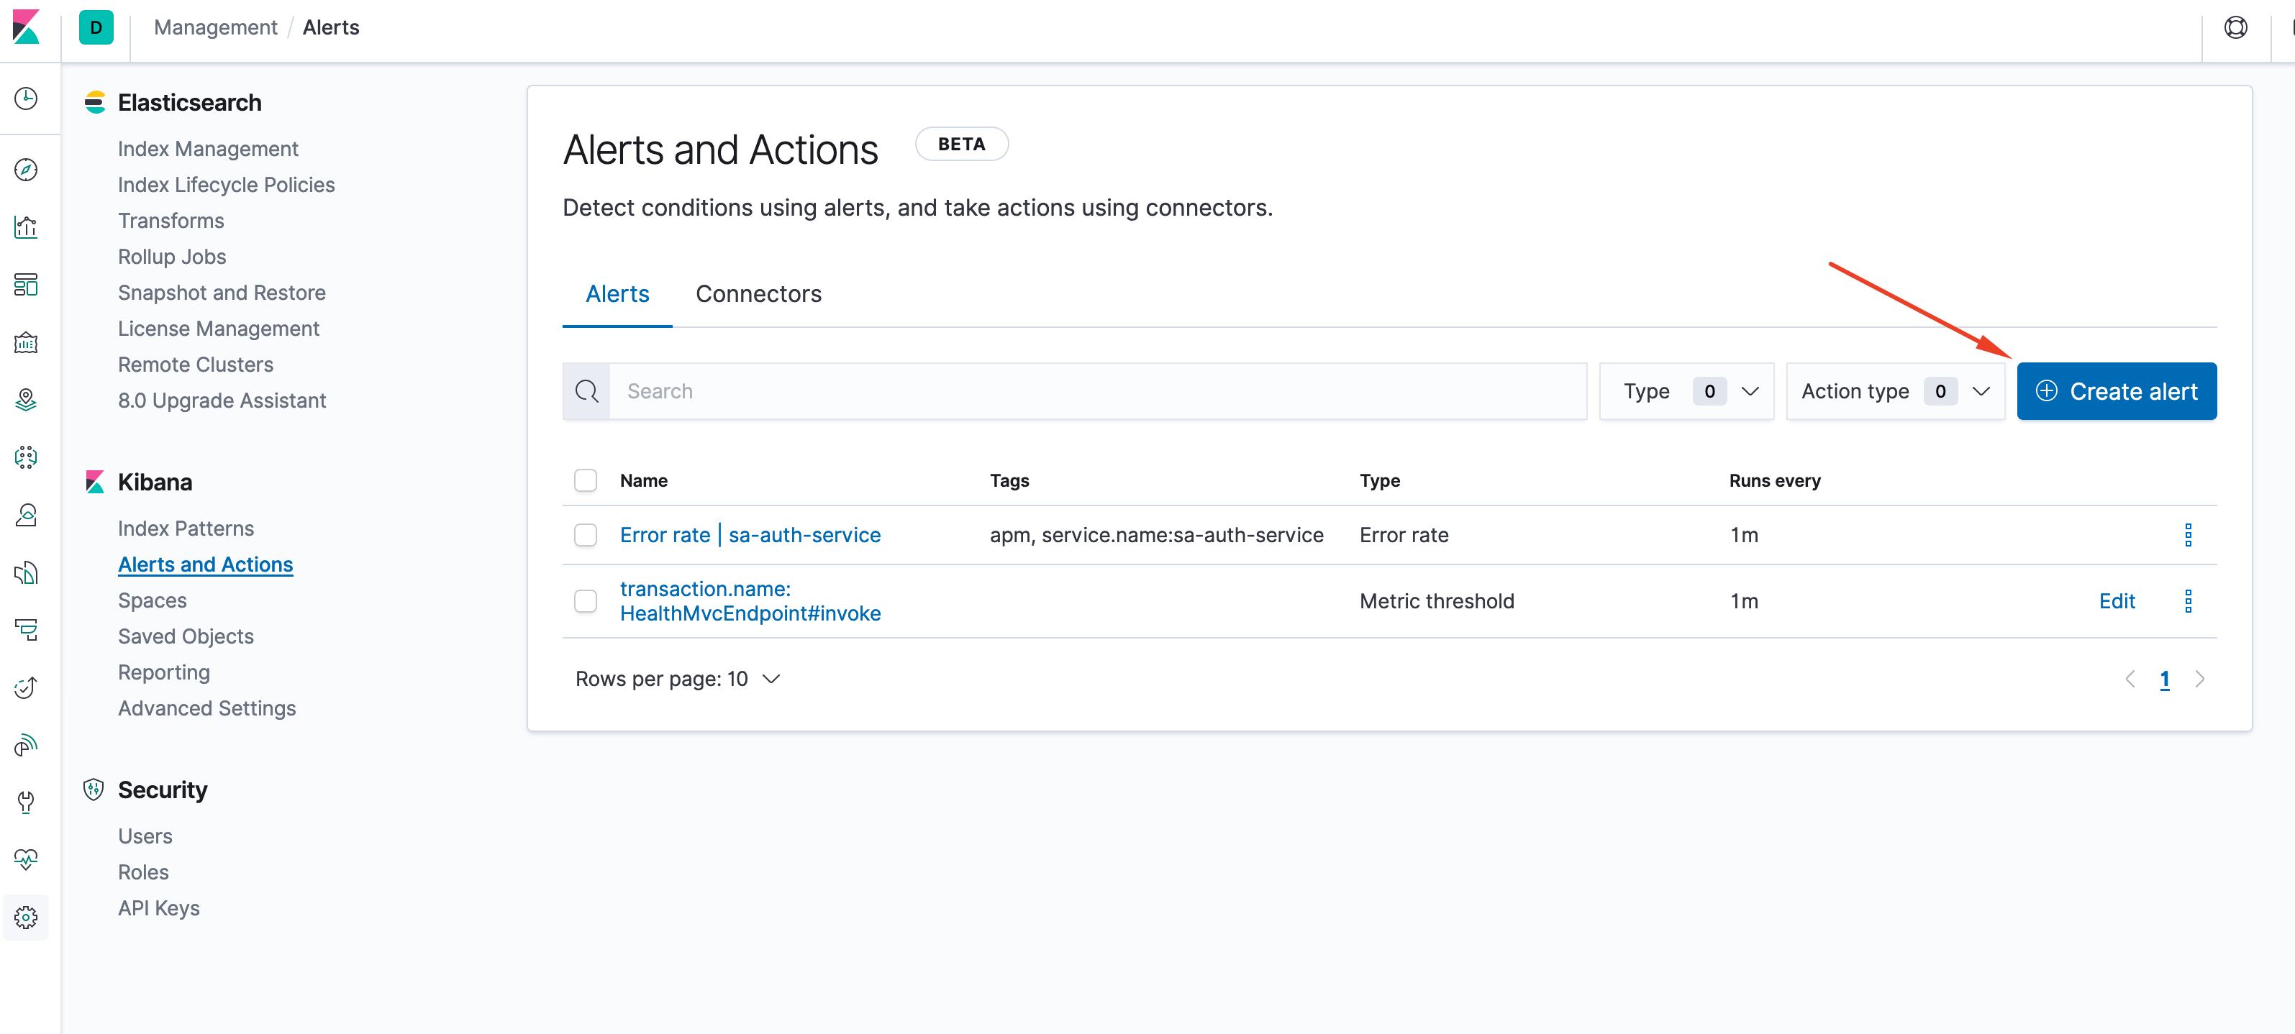Select the Error rate sa-auth-service row checkbox
Viewport: 2295px width, 1034px height.
(x=586, y=534)
